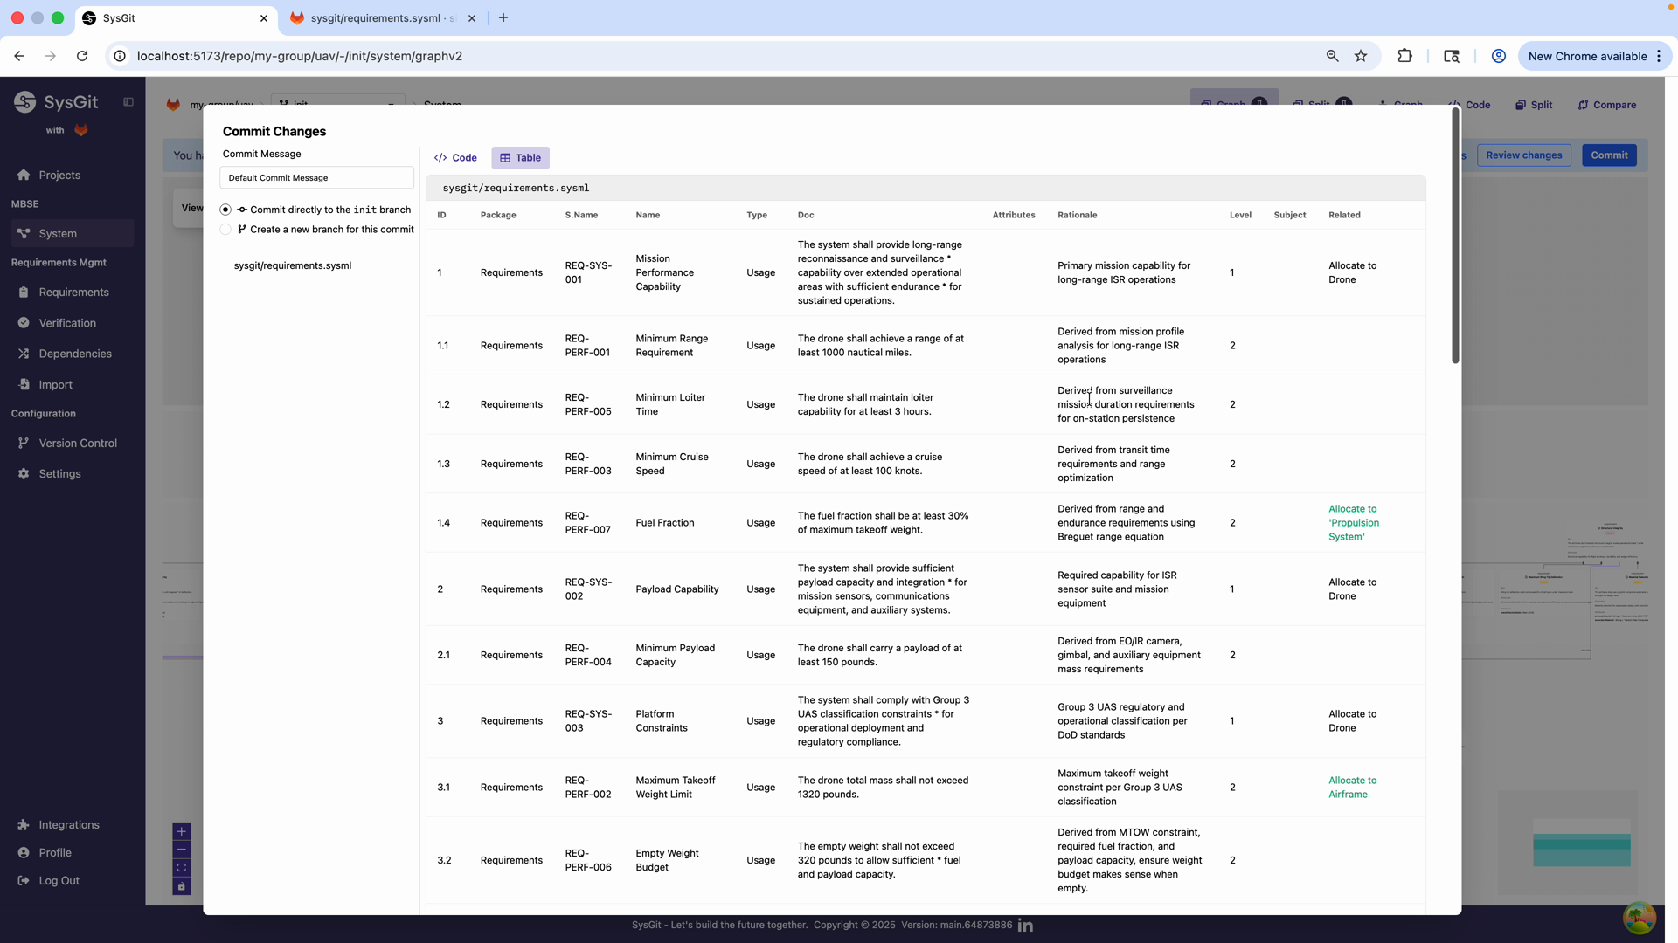Image resolution: width=1678 pixels, height=943 pixels.
Task: Switch to the Code view in Commit Changes
Action: point(455,157)
